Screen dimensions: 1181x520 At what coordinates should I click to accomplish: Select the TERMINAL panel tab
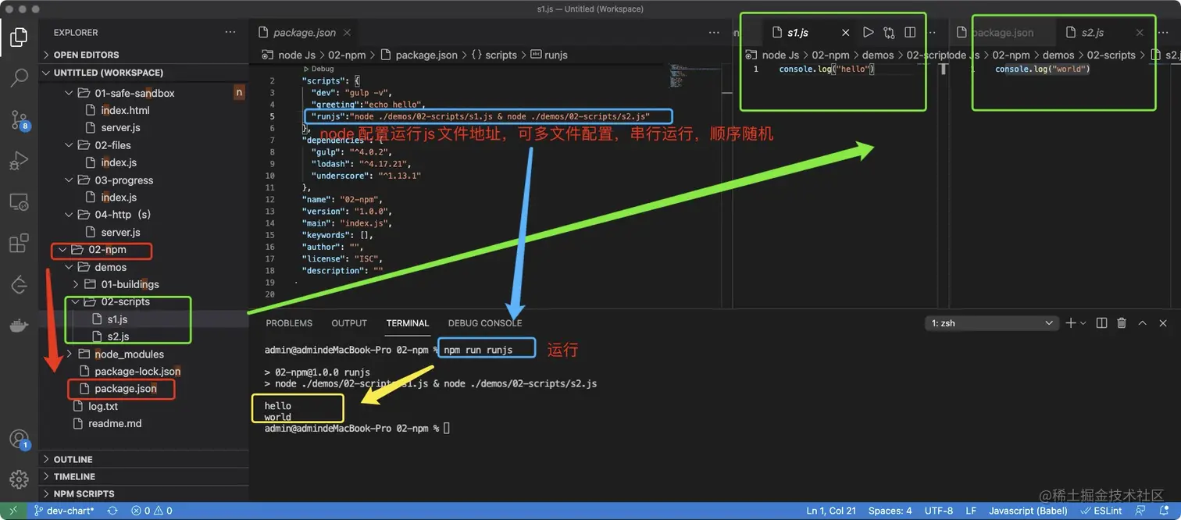[408, 323]
